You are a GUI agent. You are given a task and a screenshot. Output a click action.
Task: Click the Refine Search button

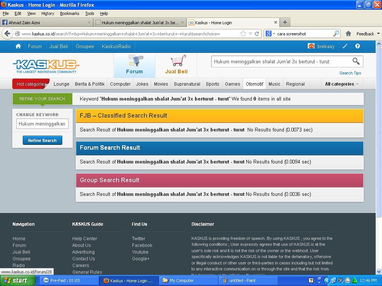click(43, 140)
